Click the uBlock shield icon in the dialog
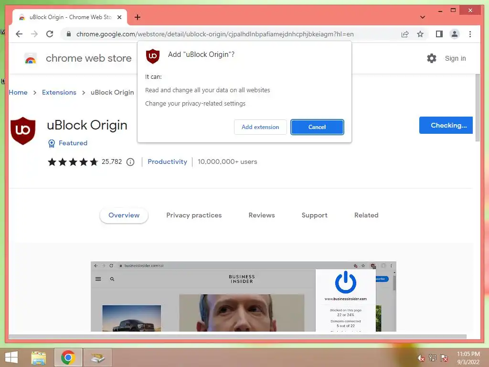Viewport: 489px width, 367px height. (x=153, y=56)
